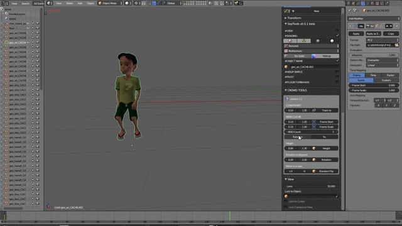The image size is (402, 226).
Task: Select Time in Time Mapping
Action: (373, 75)
